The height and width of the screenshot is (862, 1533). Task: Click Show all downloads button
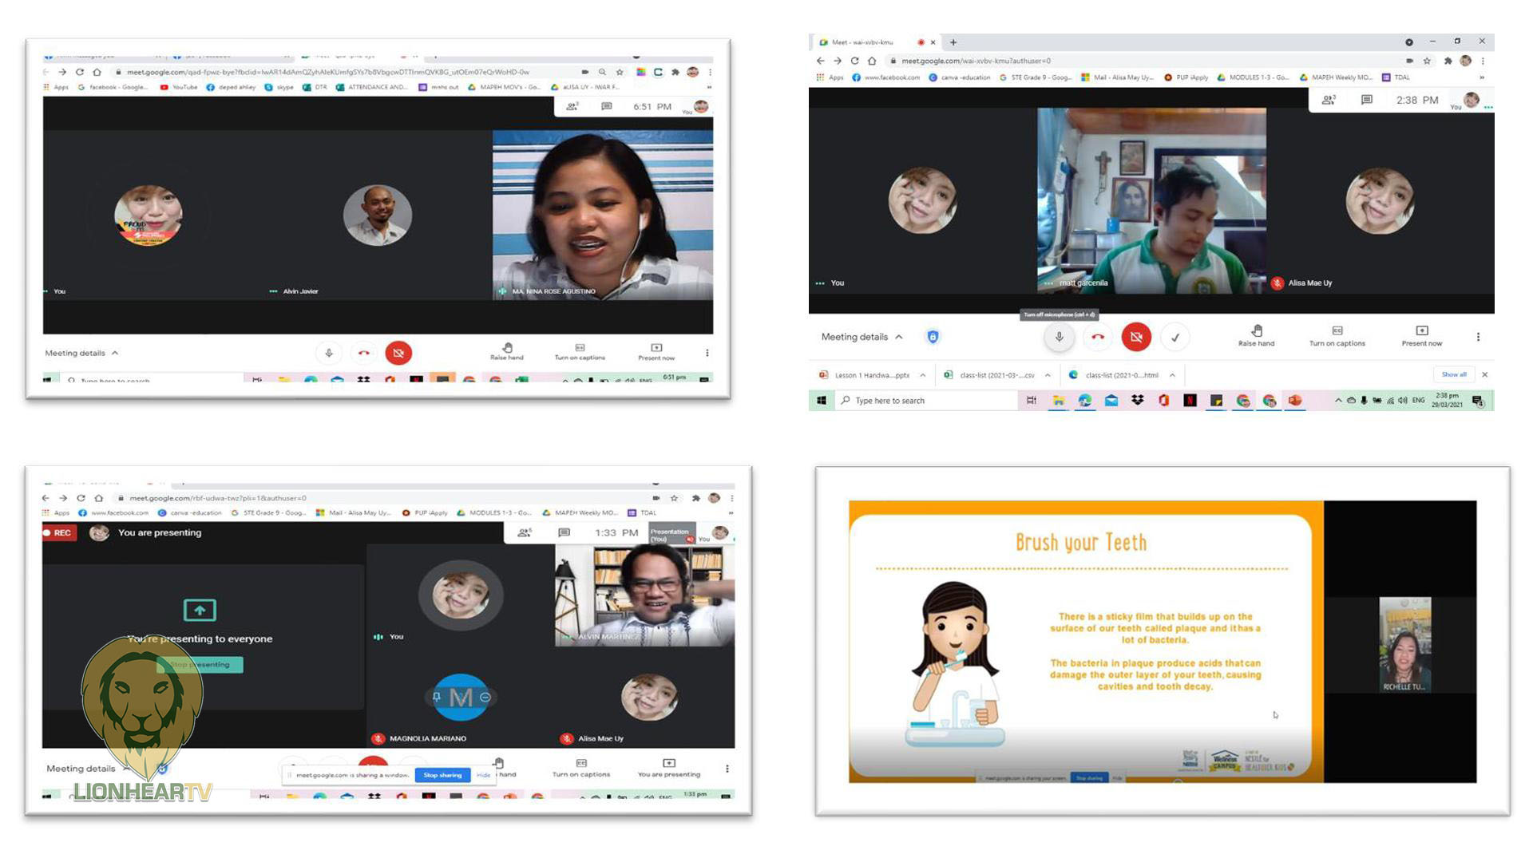(x=1453, y=374)
